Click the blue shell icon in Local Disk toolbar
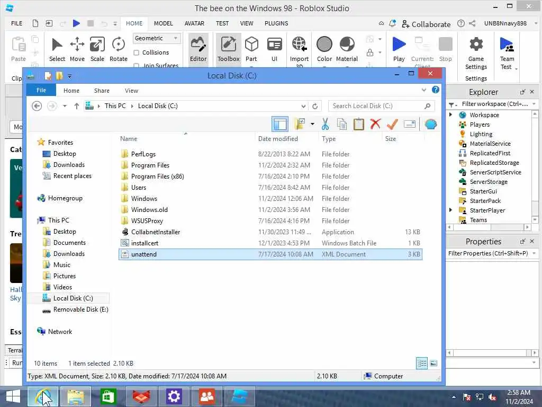This screenshot has height=407, width=542. 431,124
